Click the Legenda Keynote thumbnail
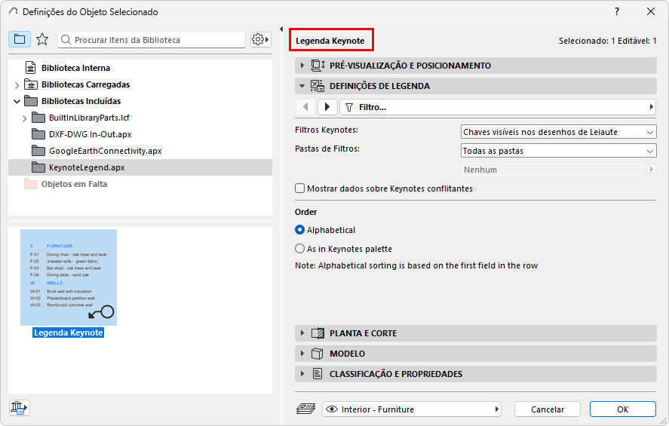Image resolution: width=669 pixels, height=426 pixels. pyautogui.click(x=69, y=277)
